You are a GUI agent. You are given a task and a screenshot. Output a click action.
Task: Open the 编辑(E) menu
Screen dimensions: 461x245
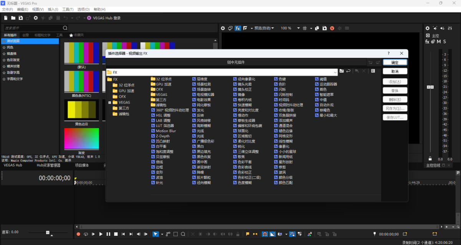pos(23,9)
